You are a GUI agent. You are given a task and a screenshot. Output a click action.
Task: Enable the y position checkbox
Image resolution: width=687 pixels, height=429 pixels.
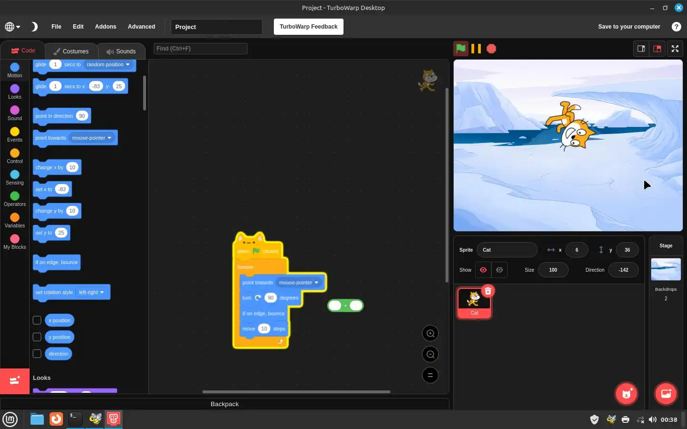pos(37,337)
